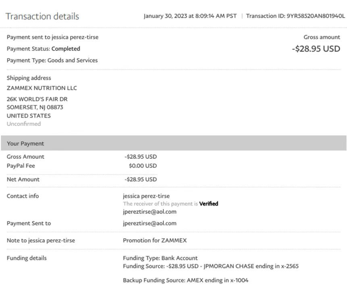Click the Unconfirmed address status
This screenshot has height=291, width=347.
coord(24,124)
